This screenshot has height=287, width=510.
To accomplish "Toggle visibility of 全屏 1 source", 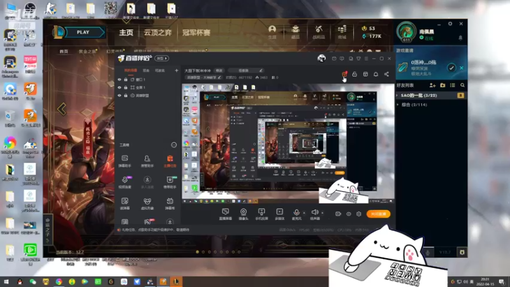I will pos(119,87).
